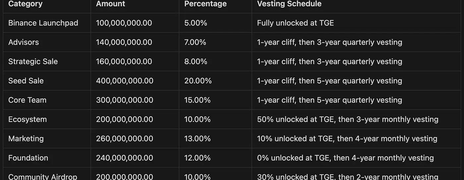The height and width of the screenshot is (180, 464).
Task: Click the Category column header
Action: point(26,4)
